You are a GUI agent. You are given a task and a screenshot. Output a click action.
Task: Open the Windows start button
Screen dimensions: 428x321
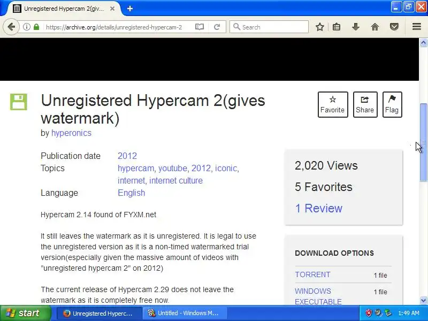tap(25, 313)
